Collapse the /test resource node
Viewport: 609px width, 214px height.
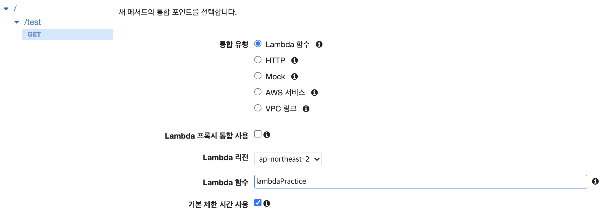coord(17,22)
